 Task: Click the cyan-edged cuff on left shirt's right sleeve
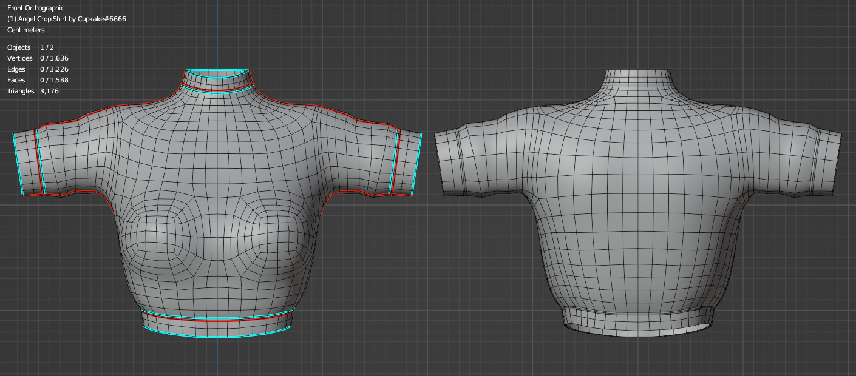tap(406, 162)
